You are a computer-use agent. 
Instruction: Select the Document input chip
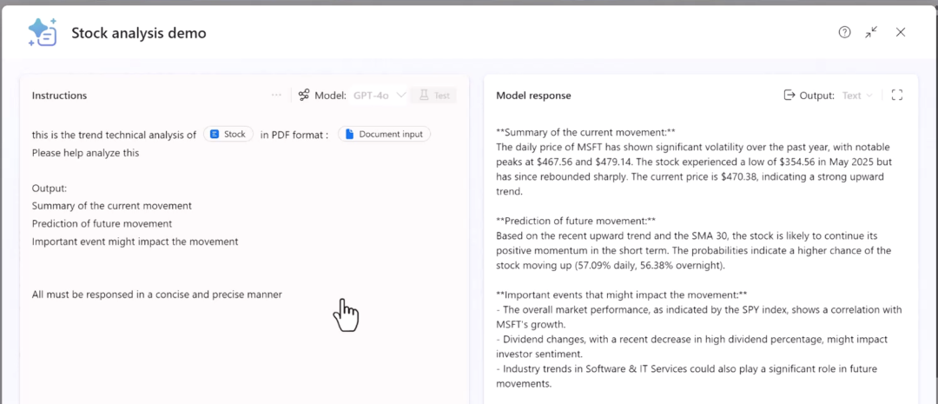(x=384, y=135)
